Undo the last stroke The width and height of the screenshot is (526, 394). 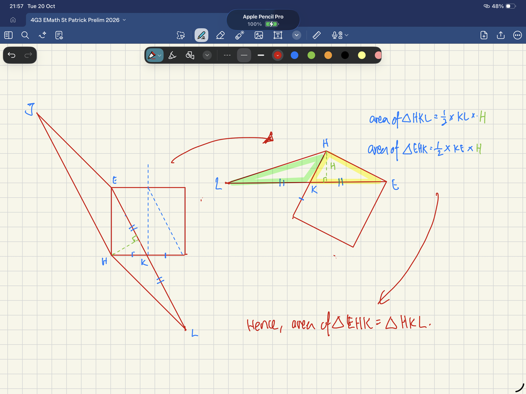(11, 55)
